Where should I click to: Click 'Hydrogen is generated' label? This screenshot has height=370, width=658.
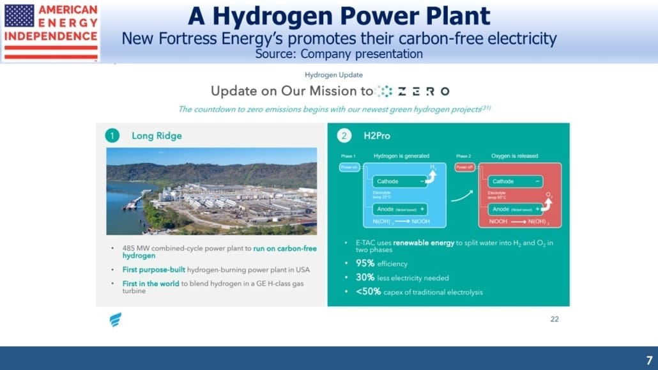(401, 156)
